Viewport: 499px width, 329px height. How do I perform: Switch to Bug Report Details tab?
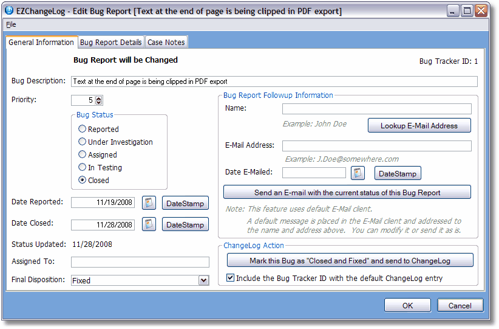(x=111, y=42)
